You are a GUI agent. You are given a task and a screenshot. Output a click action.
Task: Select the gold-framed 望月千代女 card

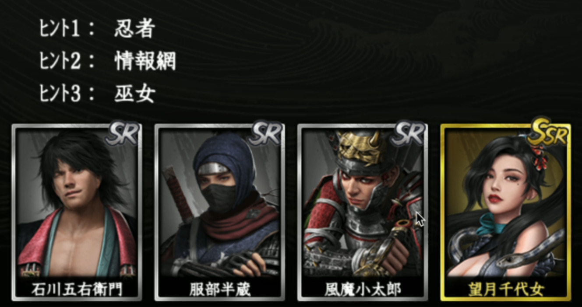click(505, 212)
